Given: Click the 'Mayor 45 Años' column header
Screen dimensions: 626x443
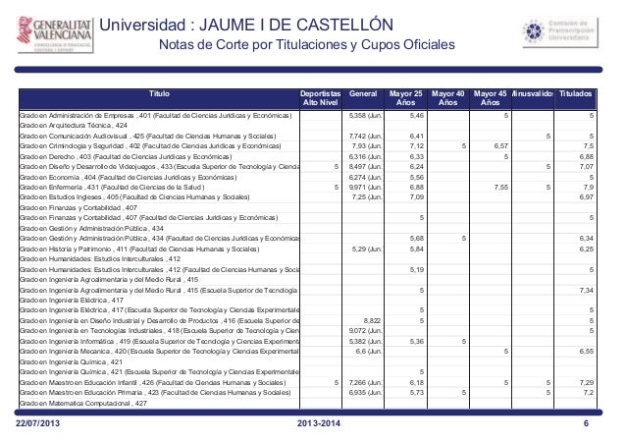Looking at the screenshot, I should tap(491, 98).
